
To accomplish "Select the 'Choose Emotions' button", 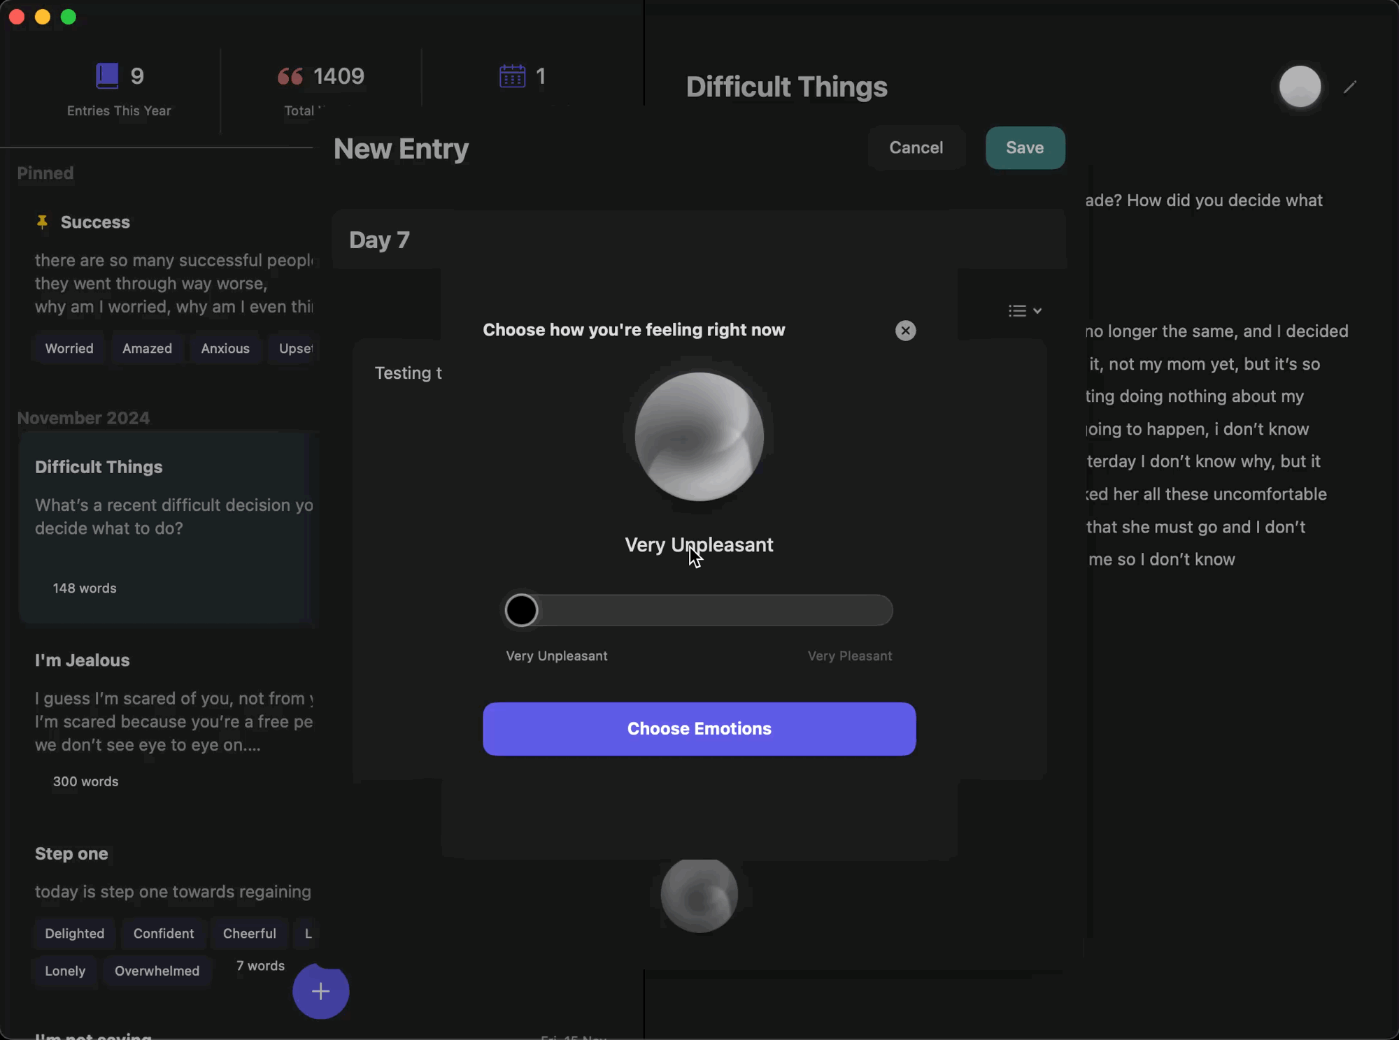I will point(698,729).
